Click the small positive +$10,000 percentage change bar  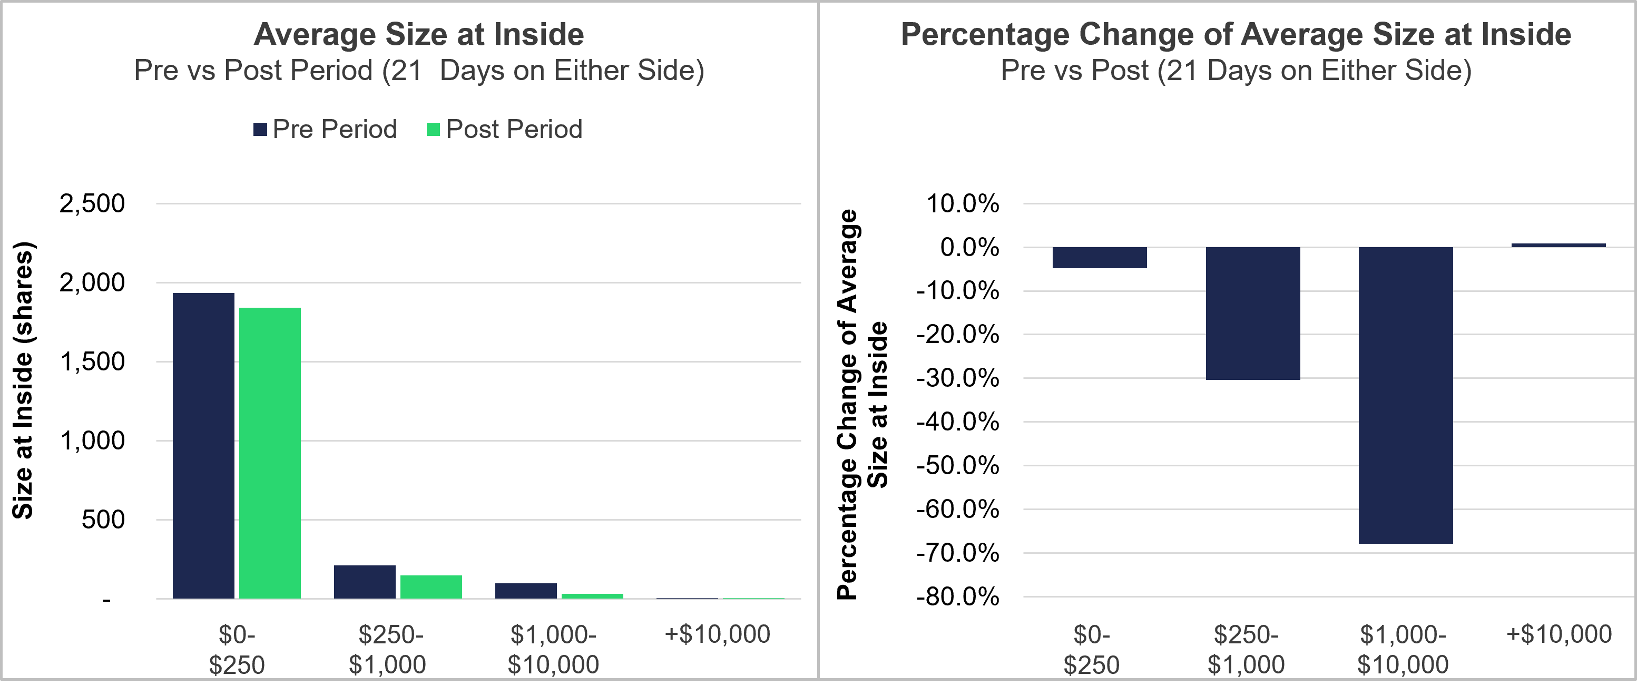click(x=1558, y=245)
